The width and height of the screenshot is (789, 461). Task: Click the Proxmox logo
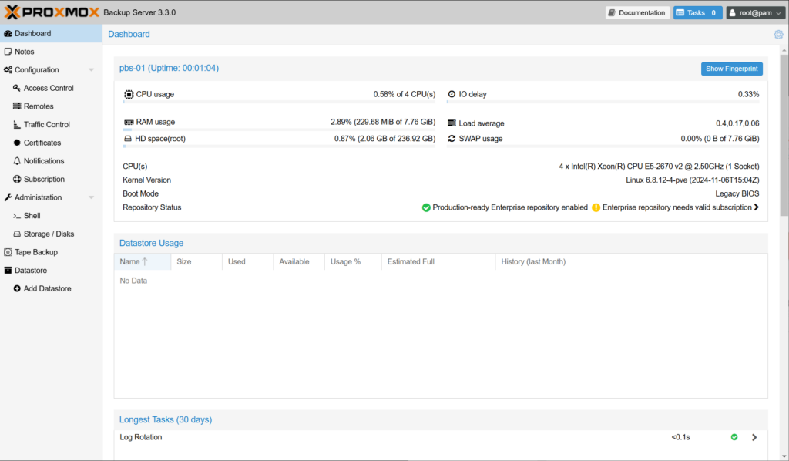click(51, 12)
